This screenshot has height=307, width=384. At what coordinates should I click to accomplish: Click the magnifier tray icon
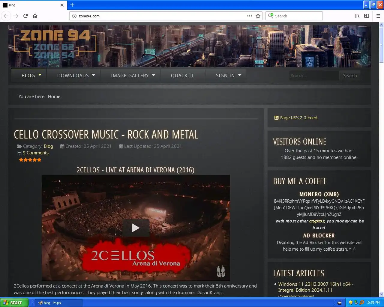362,303
